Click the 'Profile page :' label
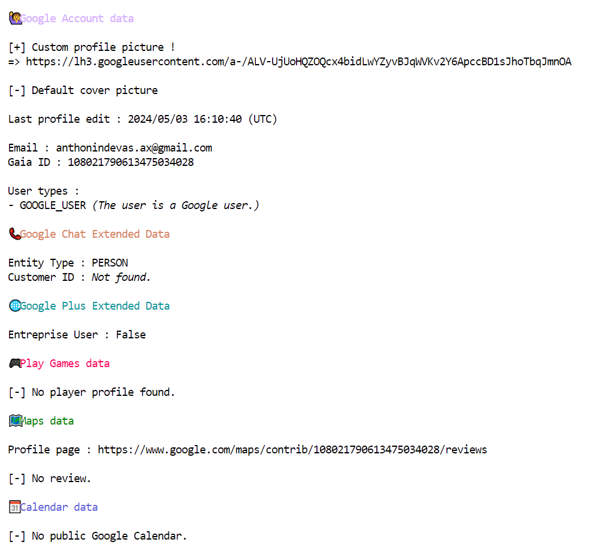592x545 pixels. click(50, 450)
